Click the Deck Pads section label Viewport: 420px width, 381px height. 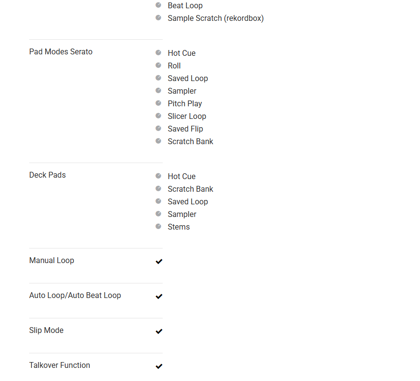tap(47, 175)
